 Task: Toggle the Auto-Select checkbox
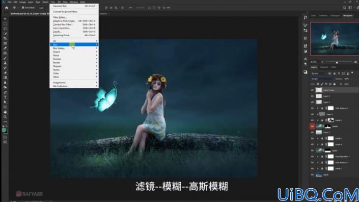pos(23,8)
